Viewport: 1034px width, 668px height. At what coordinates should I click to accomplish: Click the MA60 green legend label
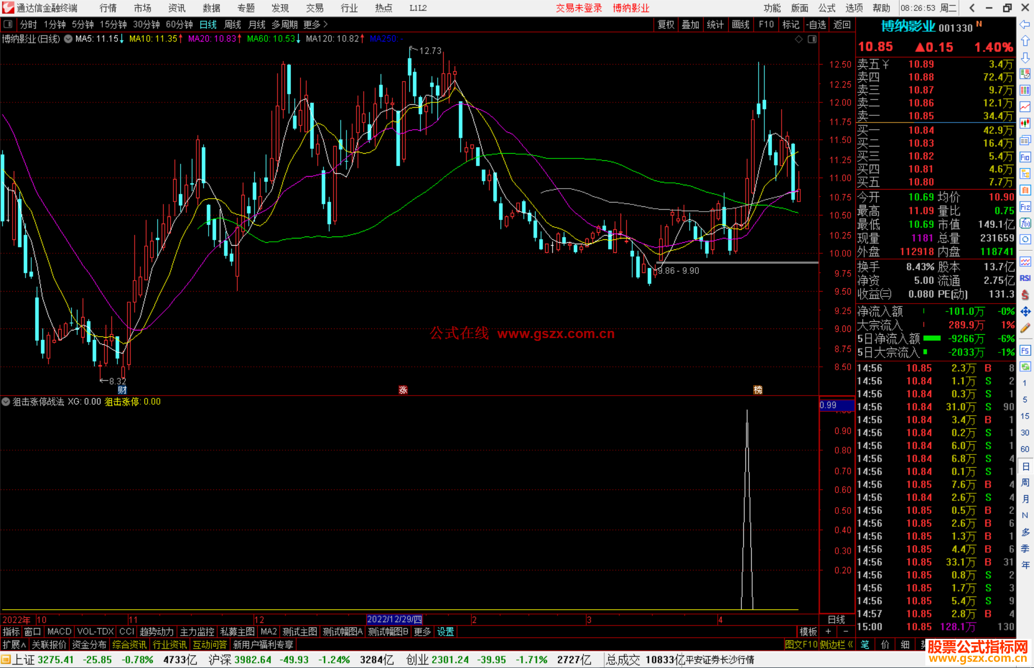[x=274, y=39]
